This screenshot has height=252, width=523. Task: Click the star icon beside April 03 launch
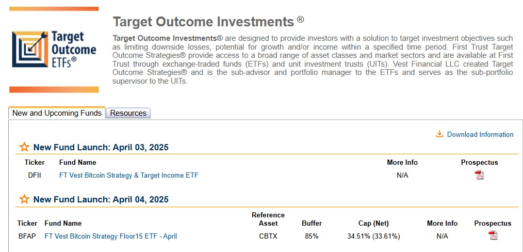(24, 147)
